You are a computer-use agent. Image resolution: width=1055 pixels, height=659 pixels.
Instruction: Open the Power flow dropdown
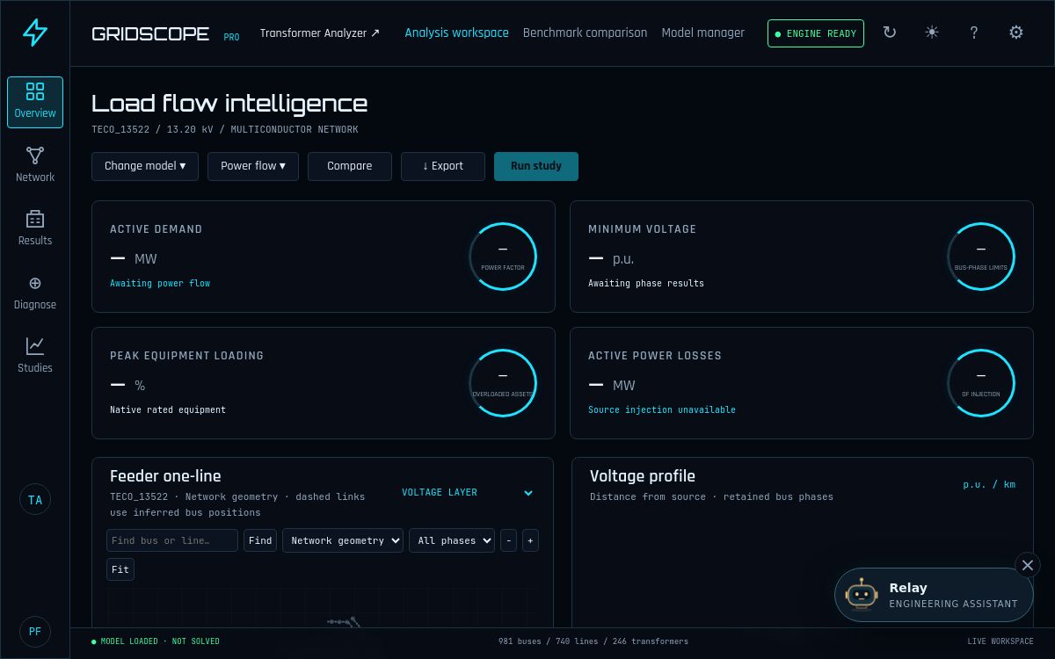coord(253,166)
